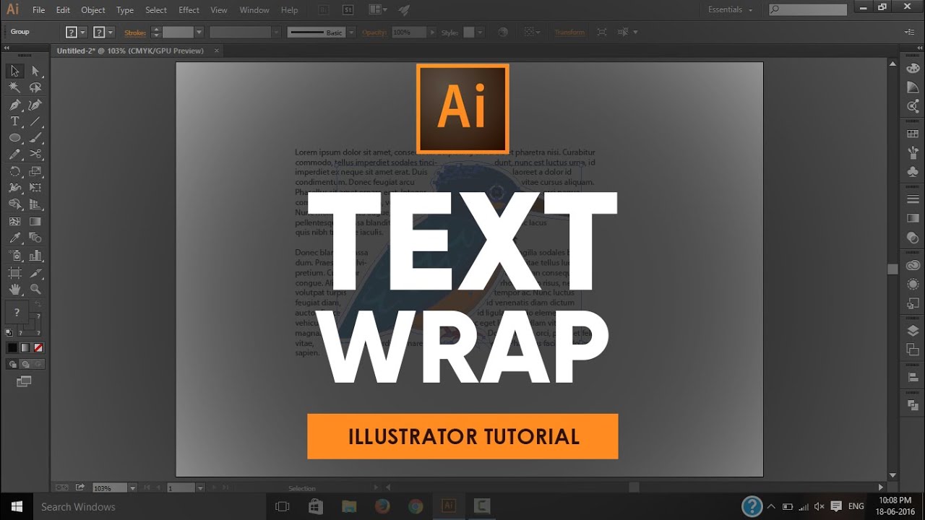Open the Symbols panel (club icon)
This screenshot has width=925, height=520.
(913, 172)
